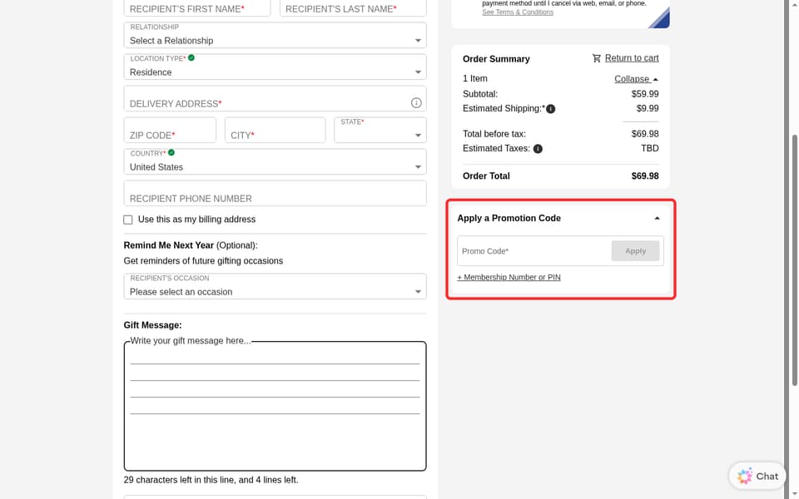The width and height of the screenshot is (799, 499).
Task: Open the Country dropdown
Action: [275, 161]
